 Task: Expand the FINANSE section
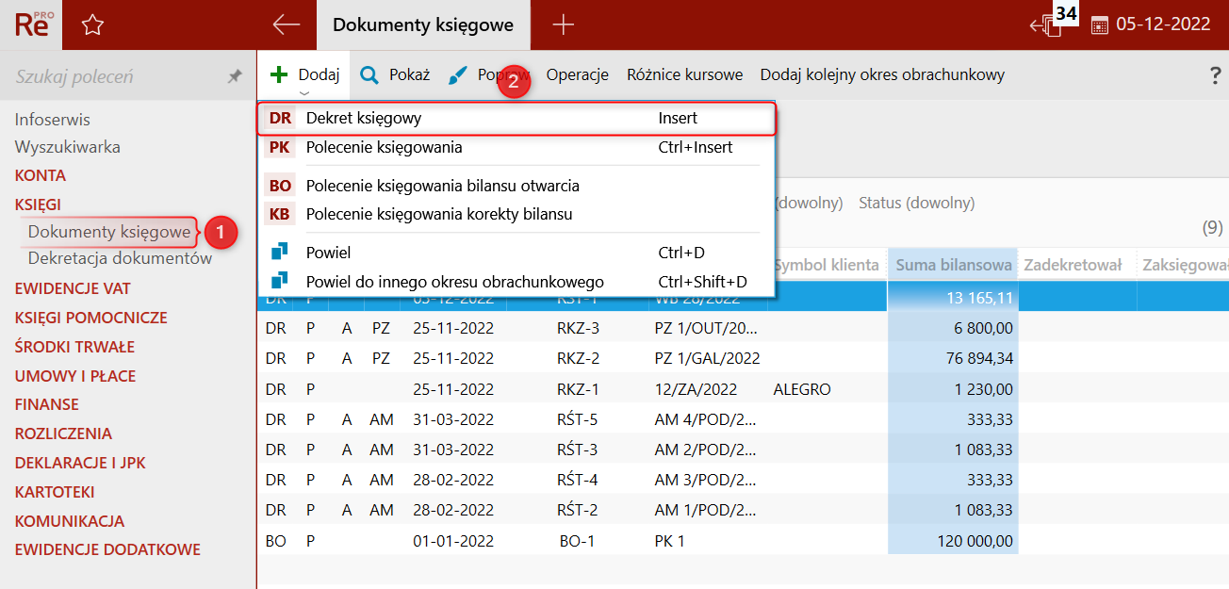47,404
